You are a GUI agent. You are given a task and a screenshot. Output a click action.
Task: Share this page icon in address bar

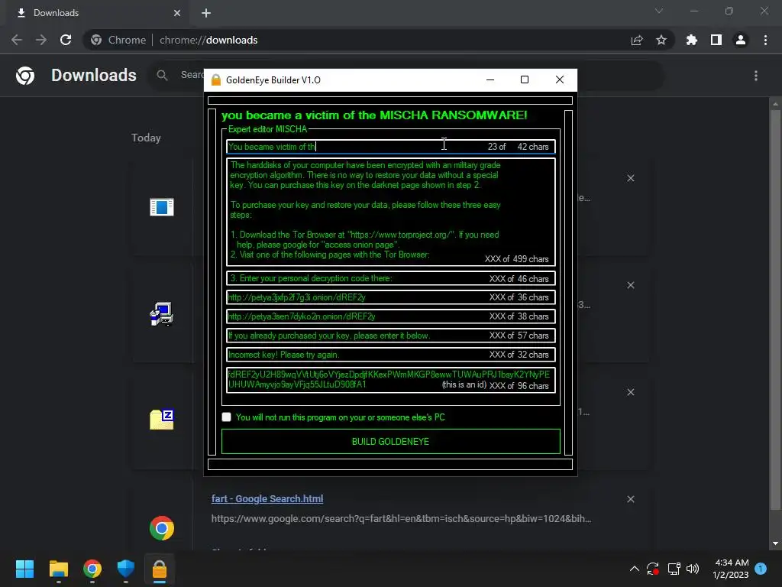pyautogui.click(x=637, y=40)
